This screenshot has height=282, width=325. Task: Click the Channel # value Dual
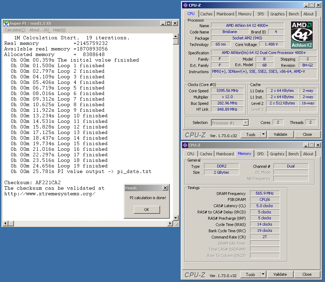coord(291,166)
